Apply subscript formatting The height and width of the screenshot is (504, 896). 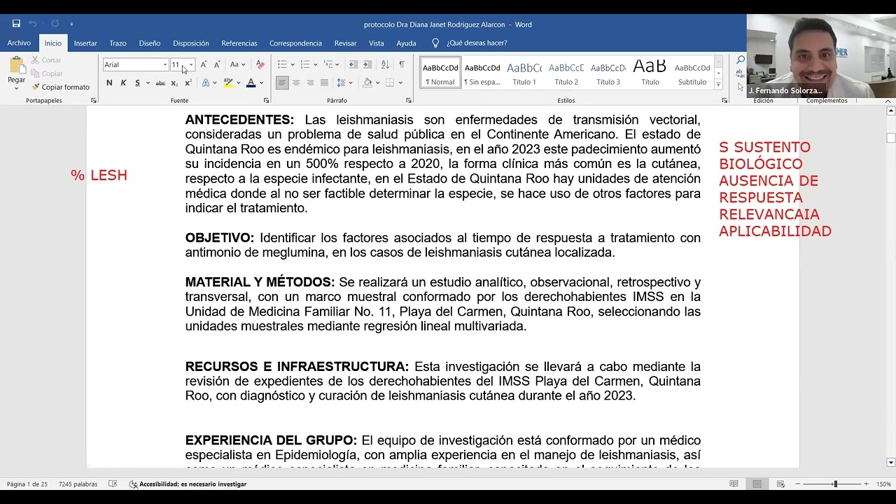coord(174,83)
